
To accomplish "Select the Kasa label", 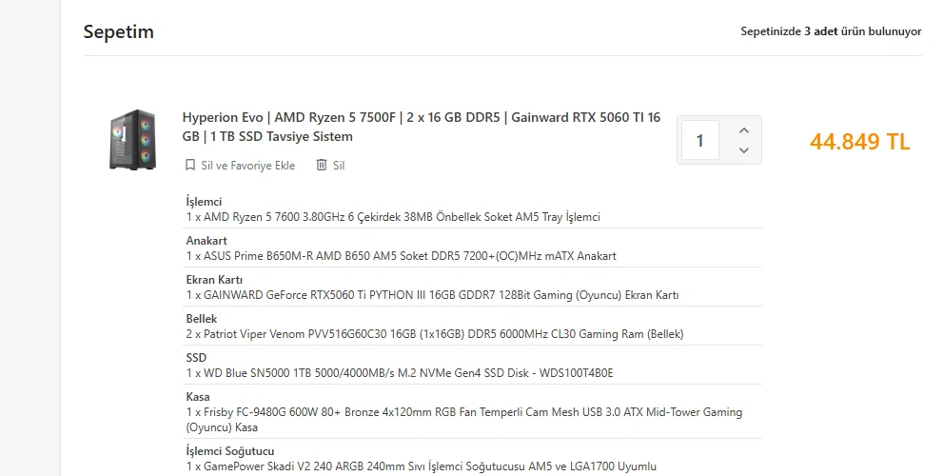I will pyautogui.click(x=198, y=397).
